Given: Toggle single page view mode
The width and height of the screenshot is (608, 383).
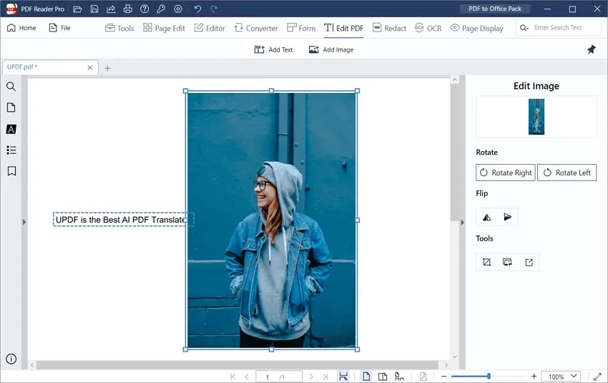Looking at the screenshot, I should (366, 377).
